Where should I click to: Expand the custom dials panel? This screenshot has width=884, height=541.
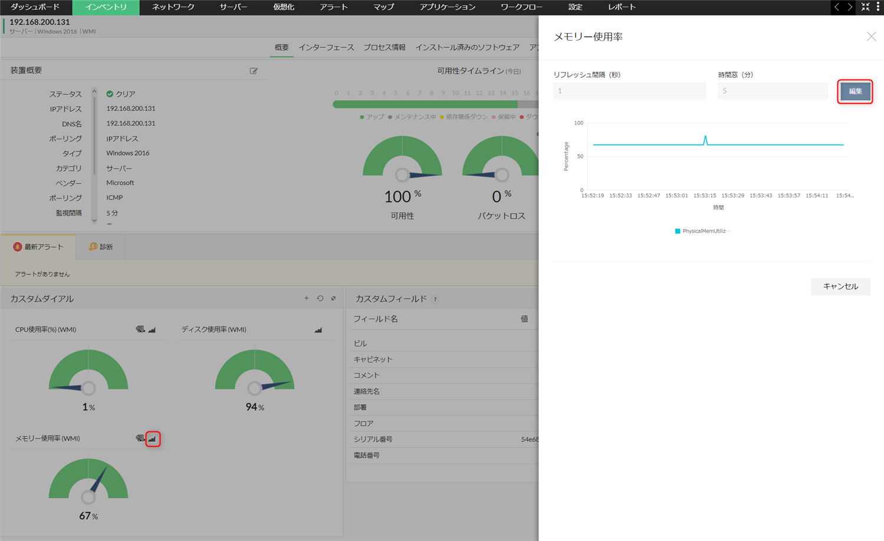click(x=334, y=298)
